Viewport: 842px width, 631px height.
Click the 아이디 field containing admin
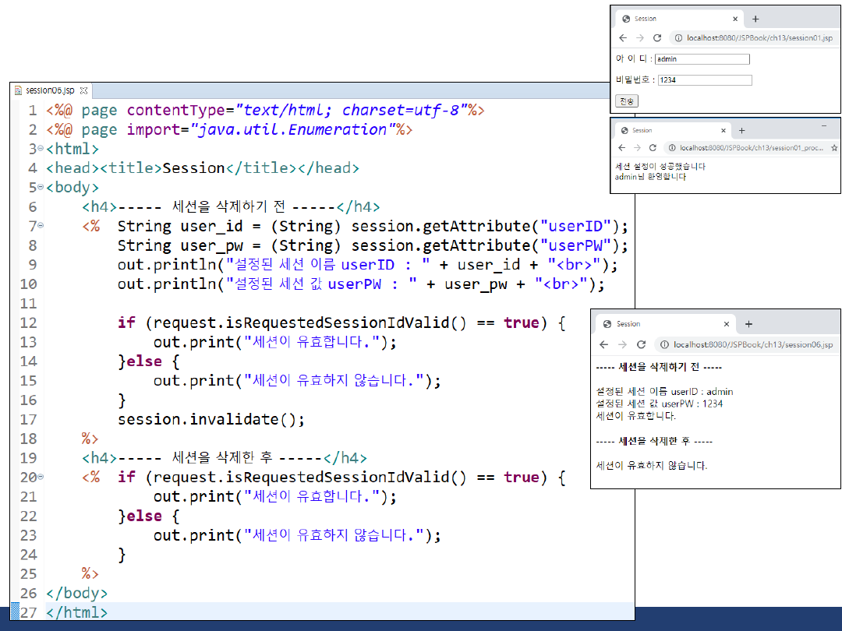point(702,59)
